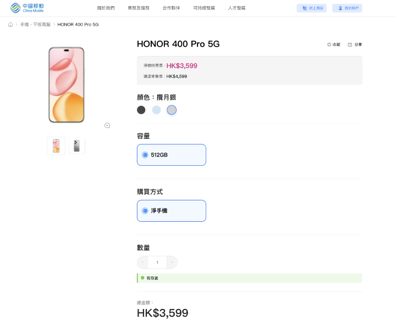396x320 pixels.
Task: Go to home via breadcrumb house icon
Action: pyautogui.click(x=10, y=25)
